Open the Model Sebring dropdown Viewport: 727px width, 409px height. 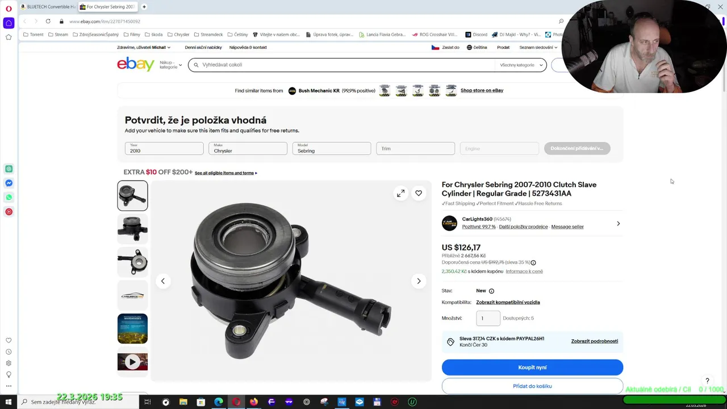[332, 148]
